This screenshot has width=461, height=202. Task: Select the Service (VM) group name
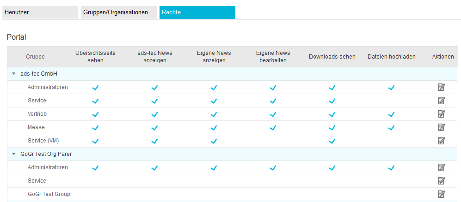43,141
